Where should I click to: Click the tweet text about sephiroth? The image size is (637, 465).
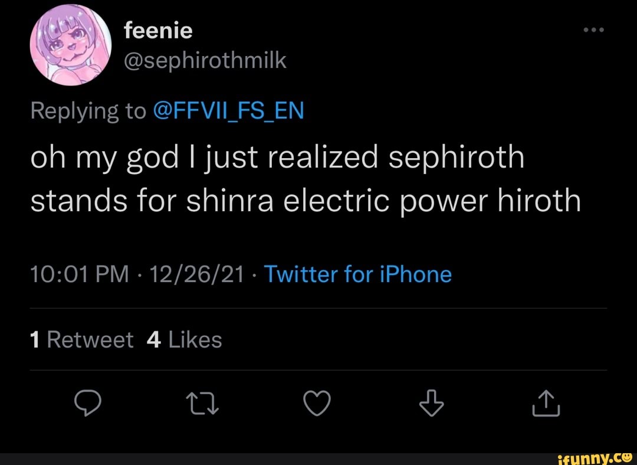click(x=277, y=158)
